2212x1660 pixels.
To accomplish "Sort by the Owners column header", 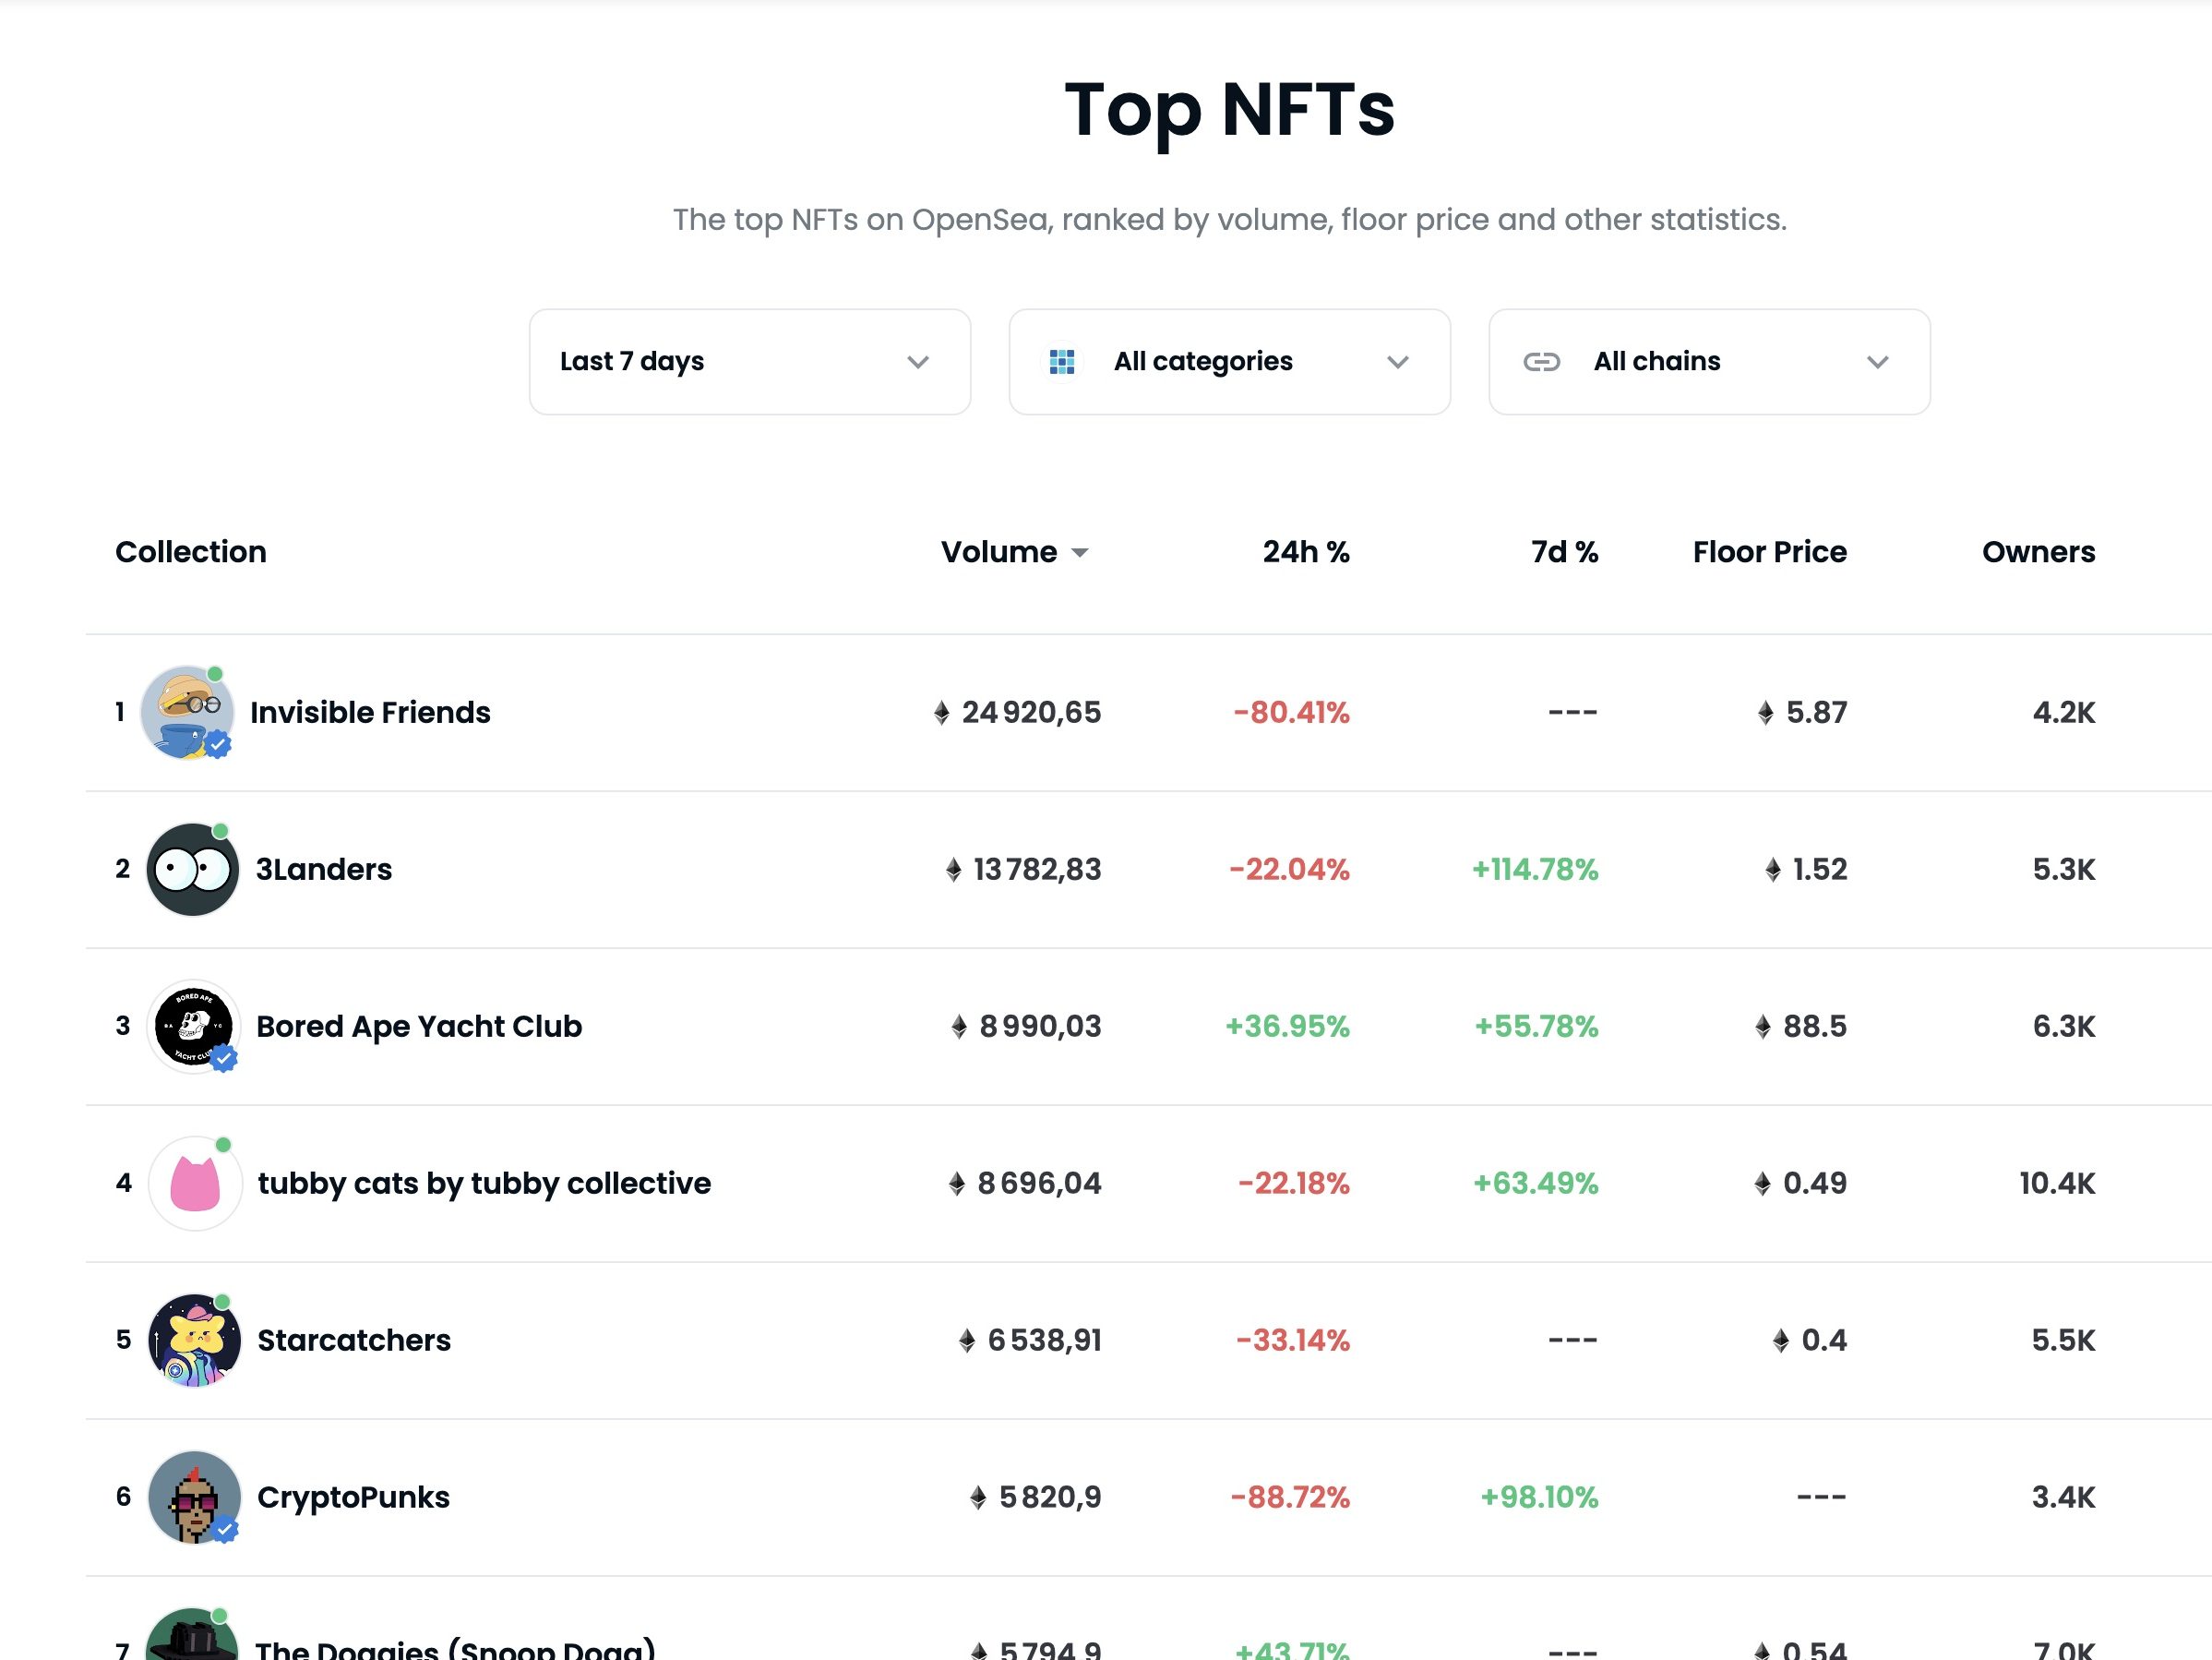I will 2038,551.
